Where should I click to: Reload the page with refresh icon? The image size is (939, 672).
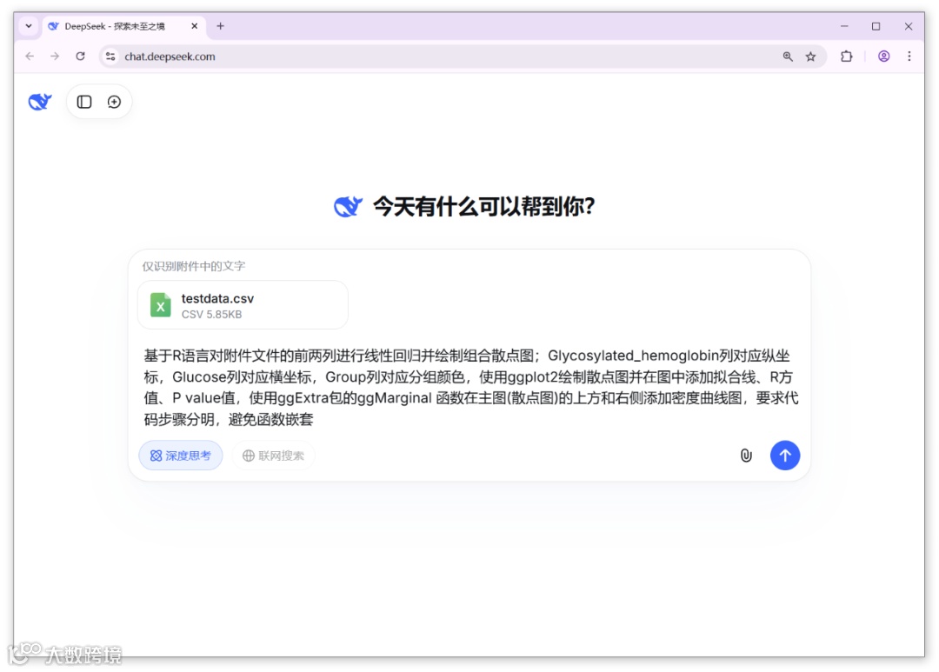coord(80,57)
